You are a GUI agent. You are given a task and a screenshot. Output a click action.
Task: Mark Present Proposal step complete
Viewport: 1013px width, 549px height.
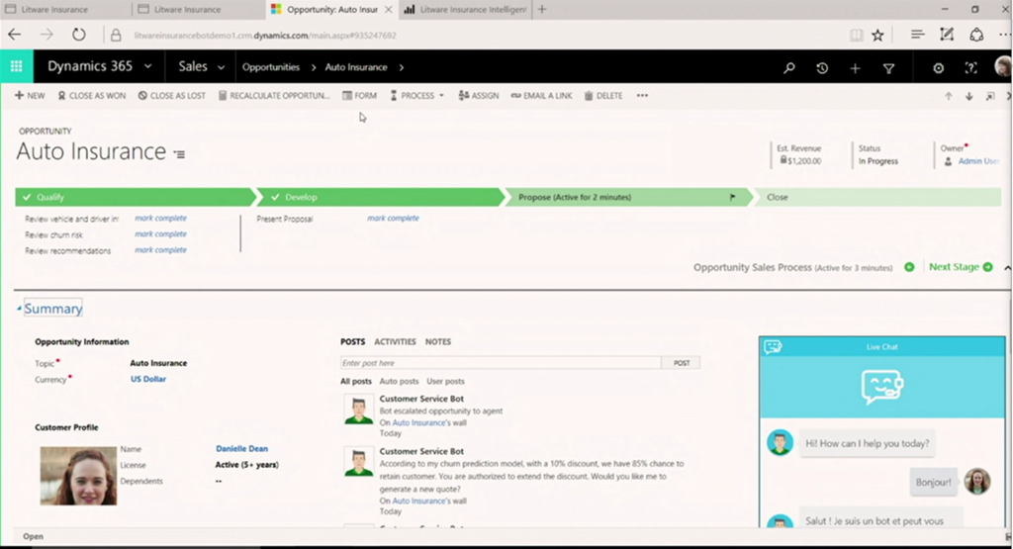[x=393, y=218]
